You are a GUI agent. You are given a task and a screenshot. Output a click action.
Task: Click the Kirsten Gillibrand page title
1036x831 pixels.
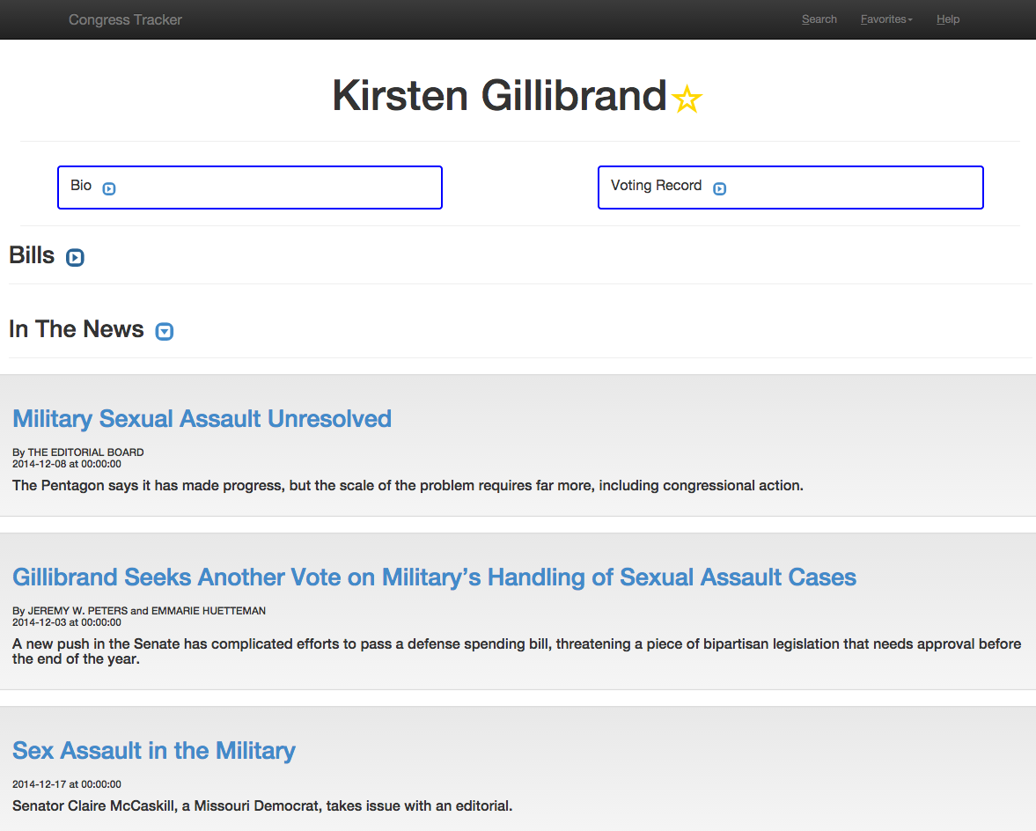[x=499, y=96]
